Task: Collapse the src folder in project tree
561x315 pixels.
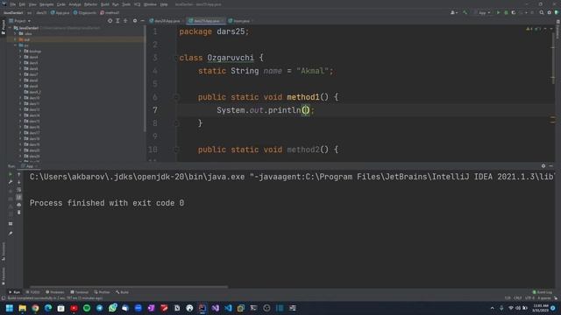Action: (x=16, y=45)
